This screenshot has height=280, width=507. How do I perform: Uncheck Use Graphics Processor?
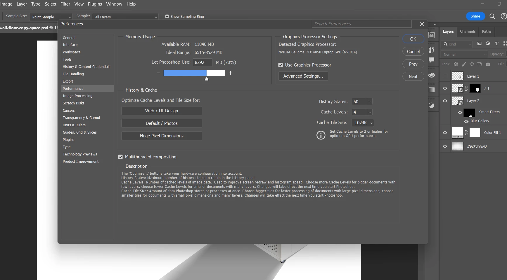(281, 65)
